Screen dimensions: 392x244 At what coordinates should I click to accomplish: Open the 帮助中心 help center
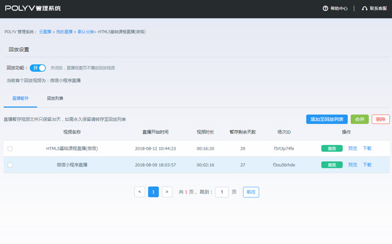(335, 9)
